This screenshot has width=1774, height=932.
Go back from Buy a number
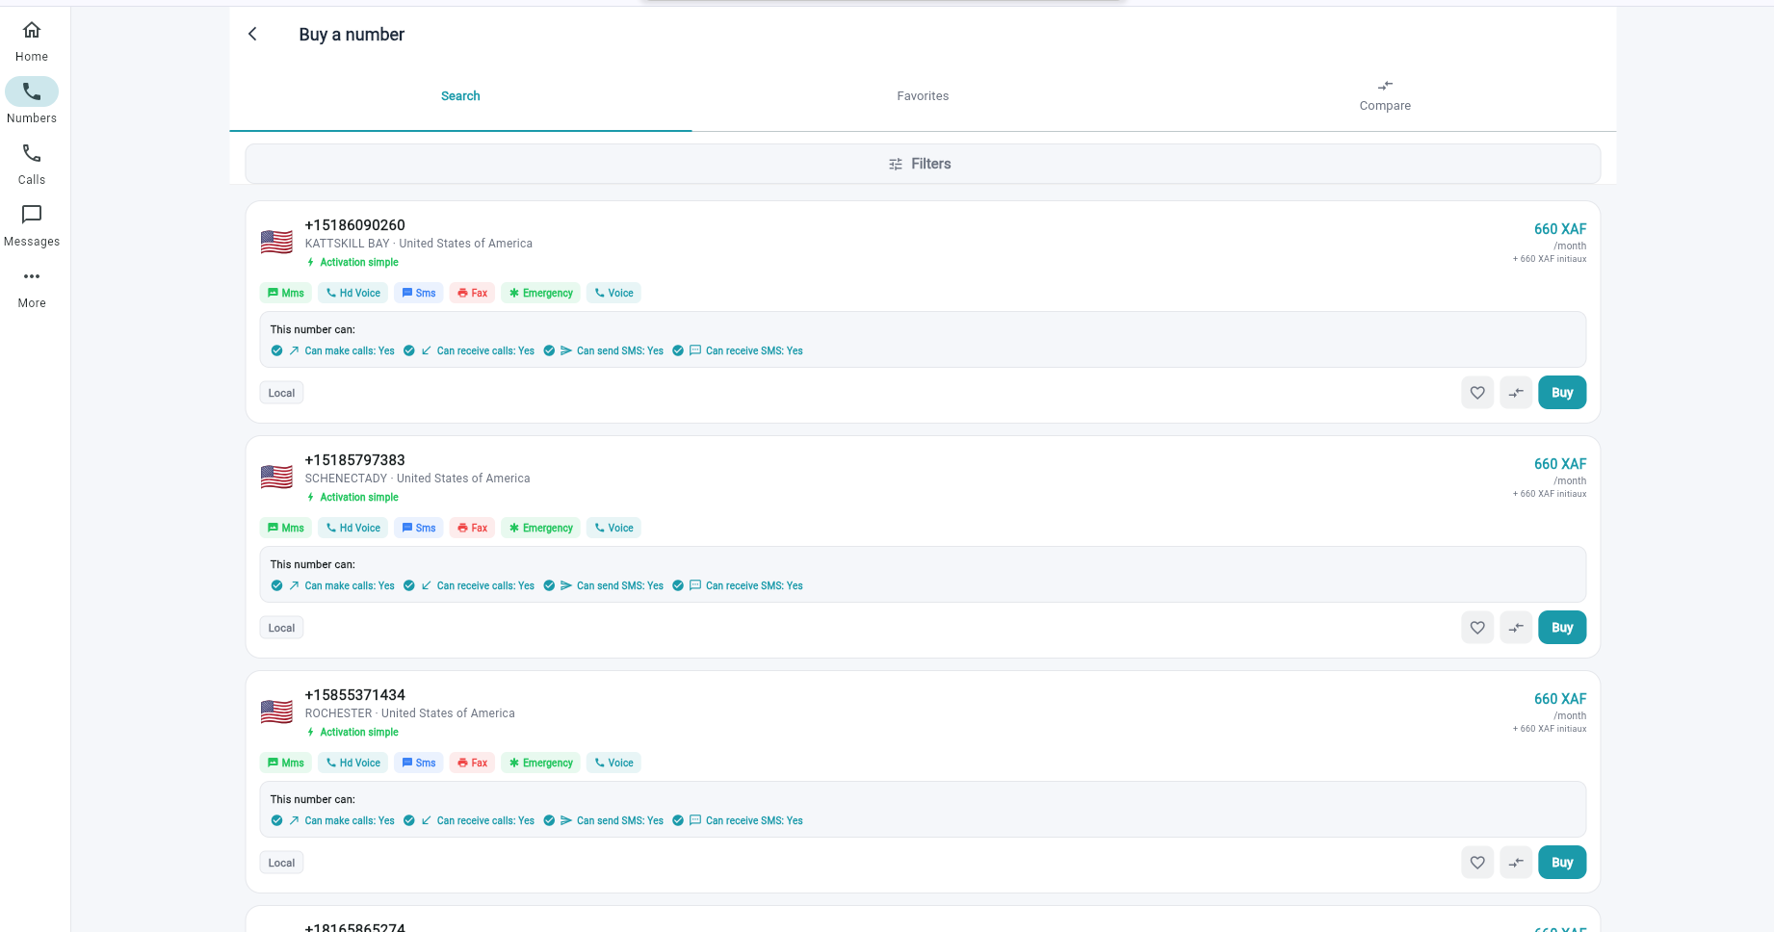pyautogui.click(x=252, y=34)
